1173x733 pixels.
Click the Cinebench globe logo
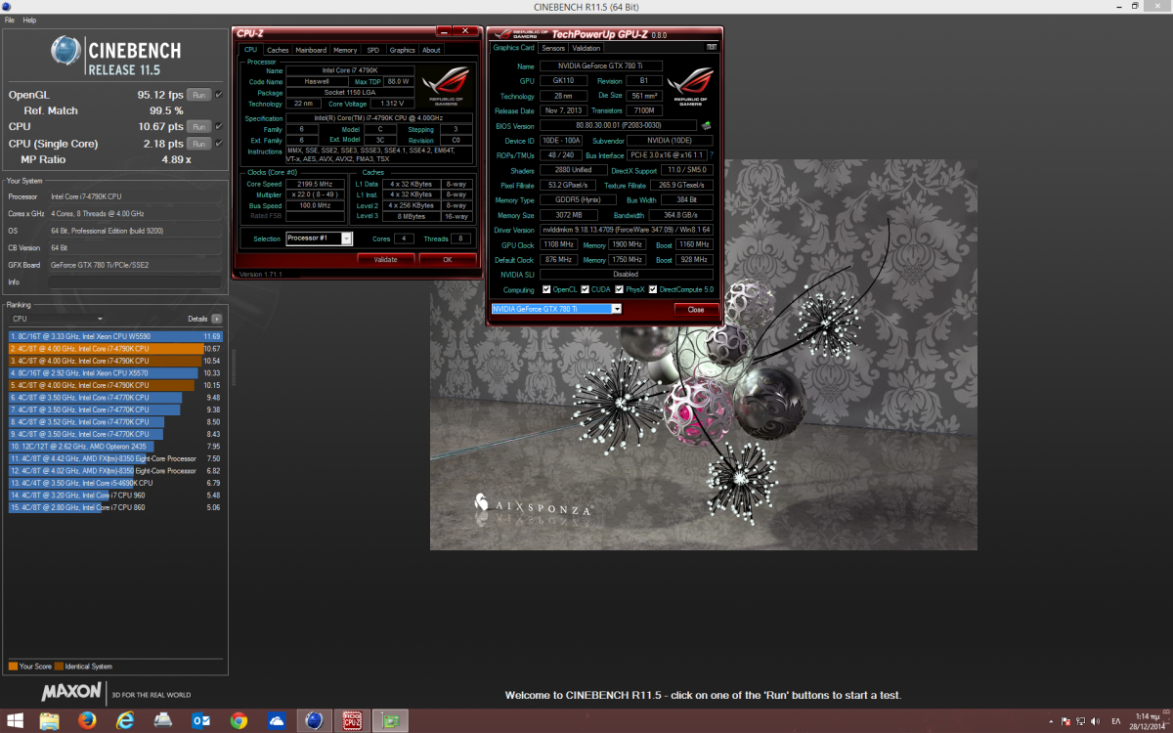click(x=66, y=52)
